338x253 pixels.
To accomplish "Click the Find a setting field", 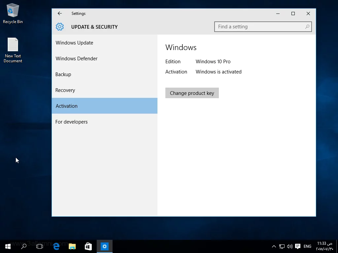I will (259, 27).
